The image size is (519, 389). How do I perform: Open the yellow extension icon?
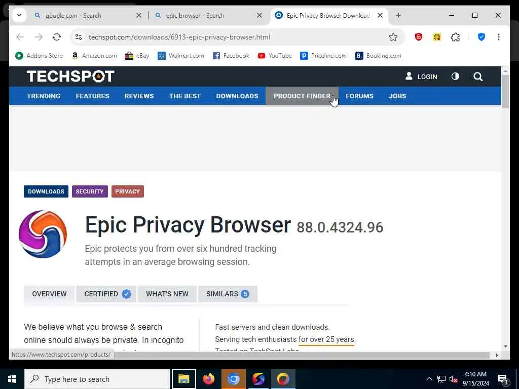point(437,37)
